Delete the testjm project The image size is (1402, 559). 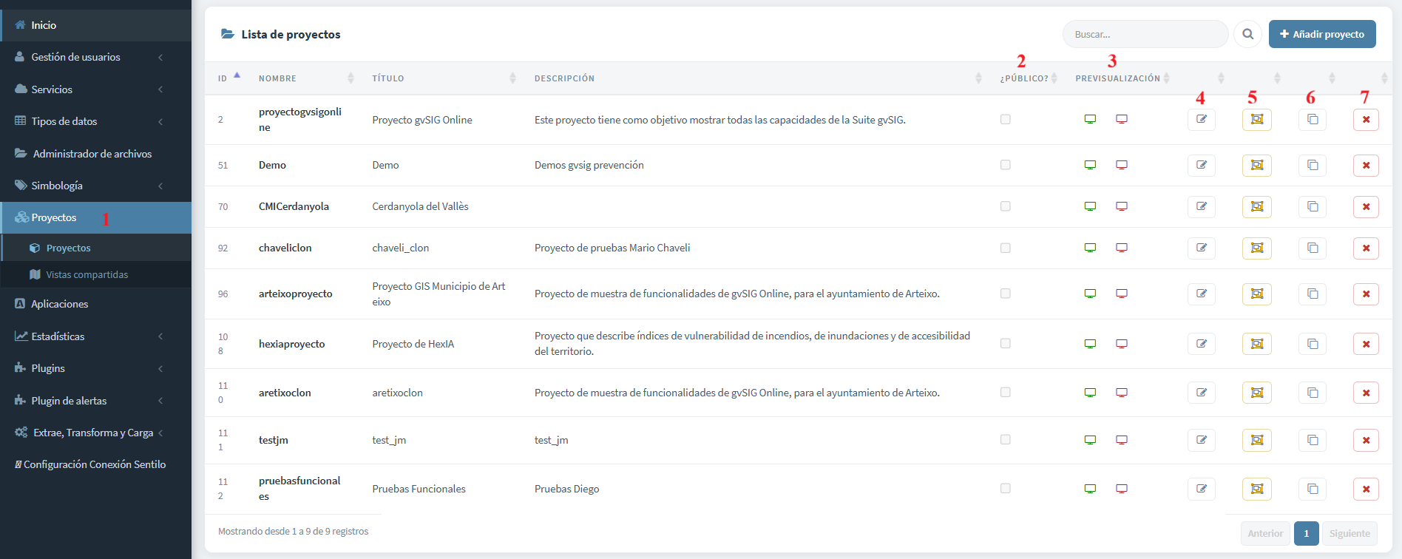coord(1366,440)
